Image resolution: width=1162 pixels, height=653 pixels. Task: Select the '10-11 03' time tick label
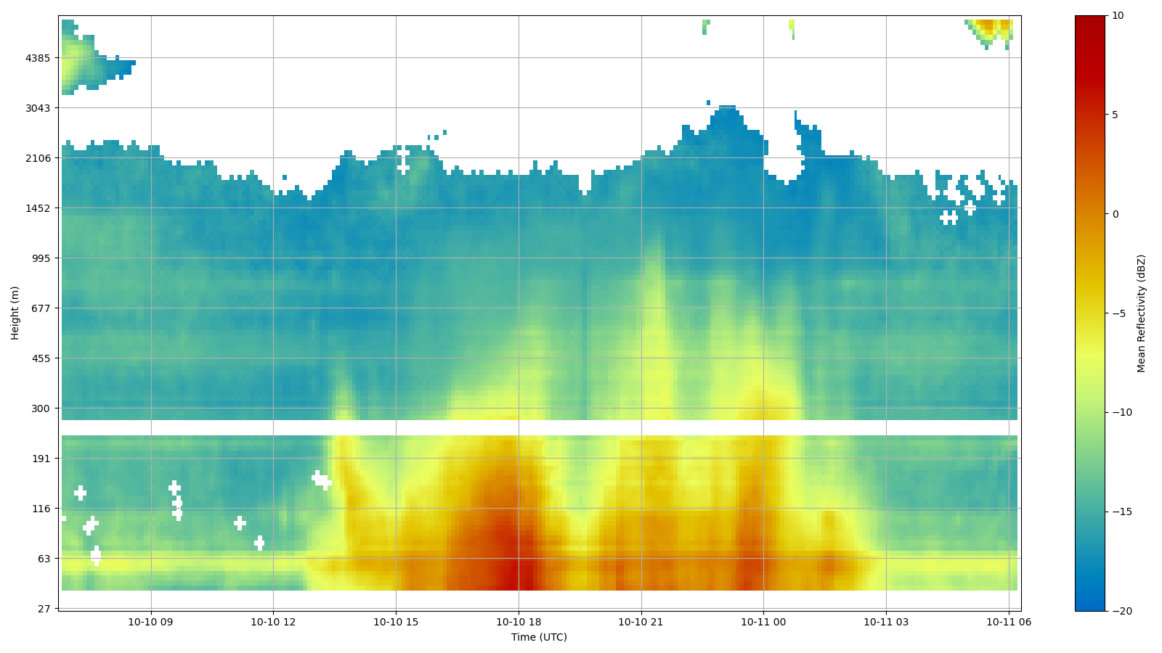886,622
